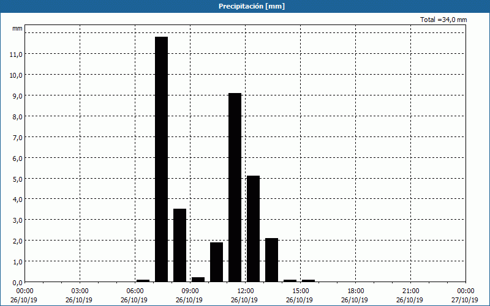Click the 5,1 mm bar at 12:00
The image size is (490, 306).
253,228
